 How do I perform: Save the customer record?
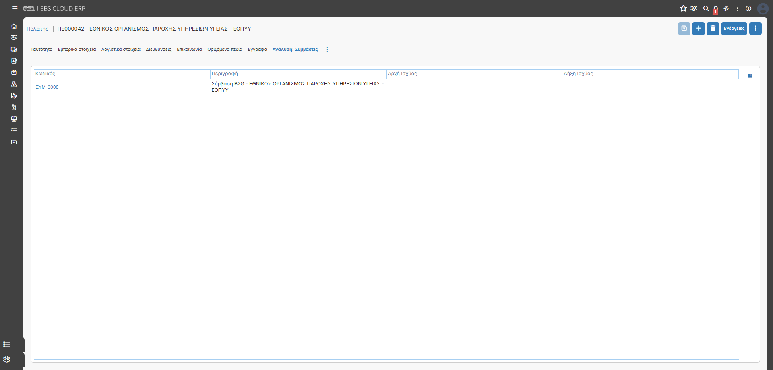click(x=684, y=28)
